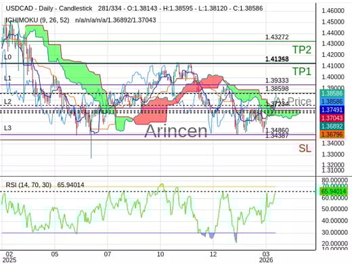Click the L0 level marker

[7, 57]
